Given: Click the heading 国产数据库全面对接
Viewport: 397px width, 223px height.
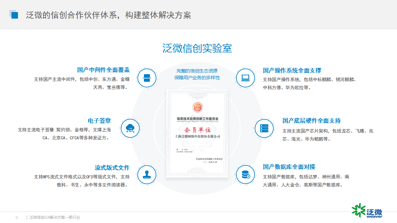Looking at the screenshot, I should pos(289,167).
